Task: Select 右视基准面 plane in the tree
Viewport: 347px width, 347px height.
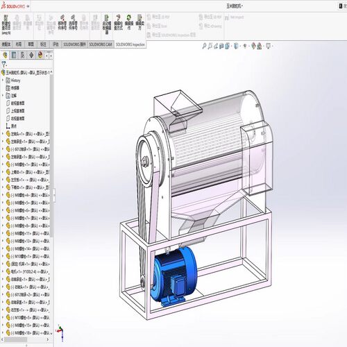Action: (x=15, y=119)
